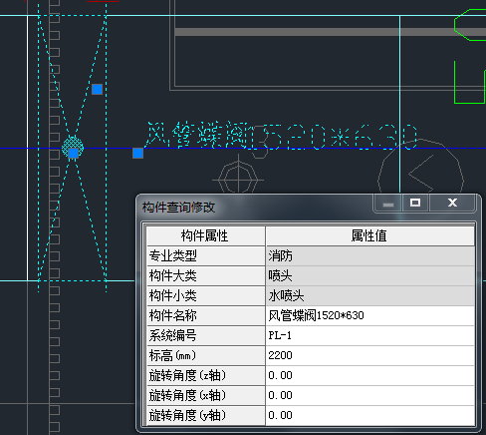
Task: Edit the 系统编号 value PL-1
Action: pos(369,335)
